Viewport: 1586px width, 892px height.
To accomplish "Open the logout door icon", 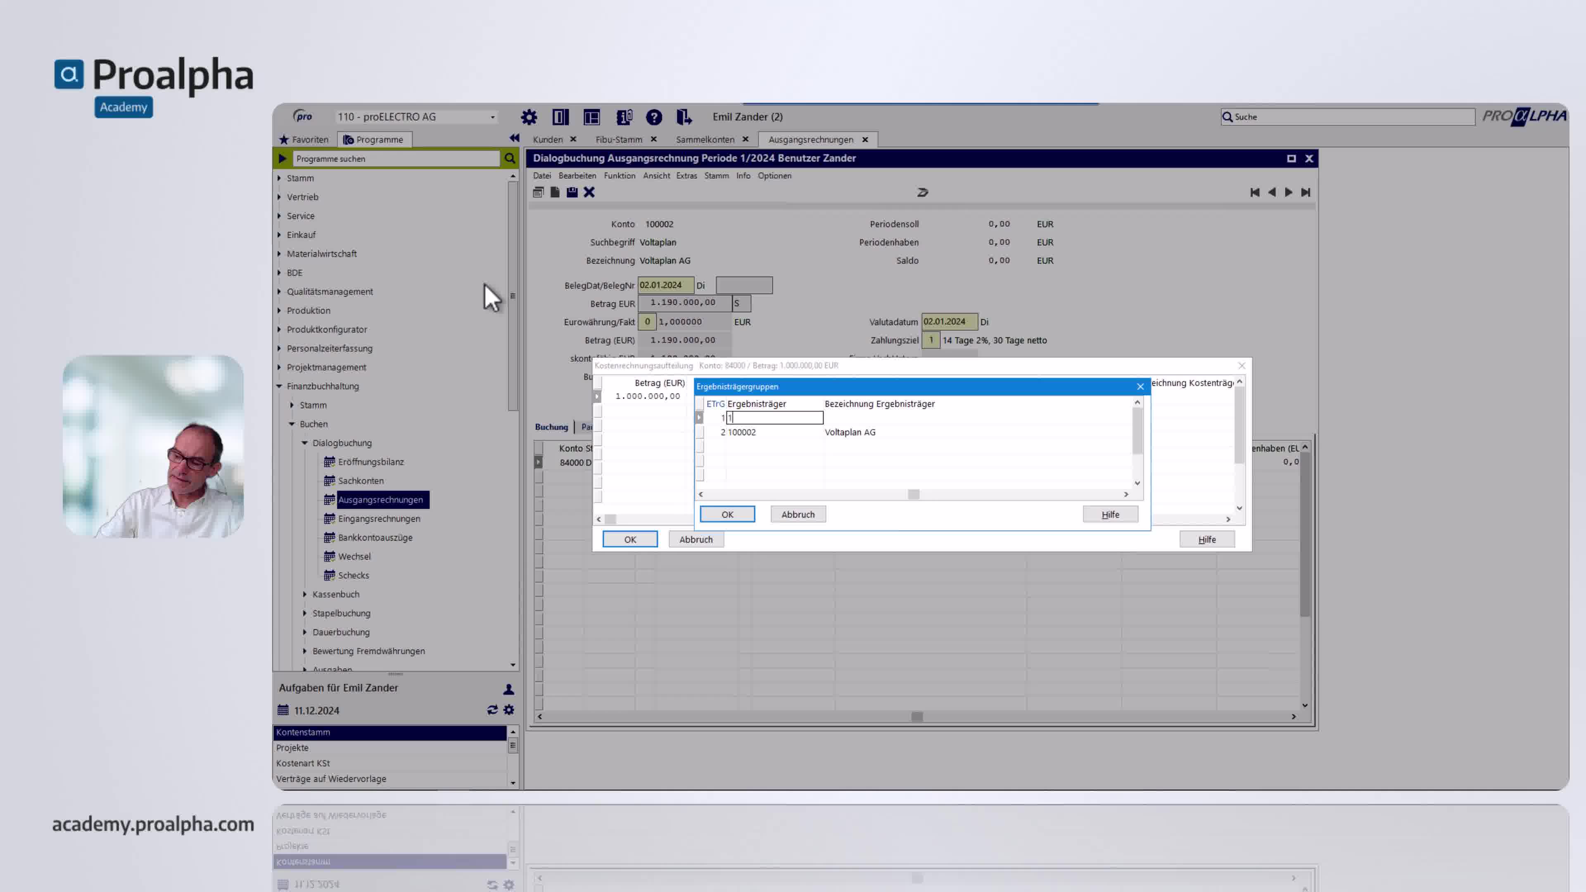I will tap(684, 117).
